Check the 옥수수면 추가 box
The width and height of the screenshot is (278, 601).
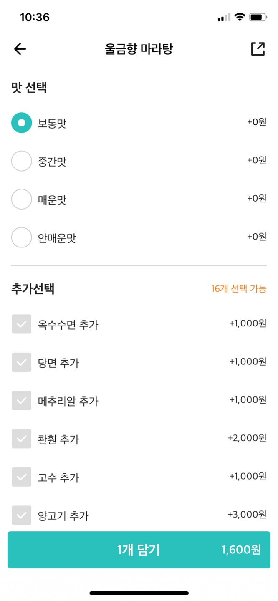[x=21, y=324]
